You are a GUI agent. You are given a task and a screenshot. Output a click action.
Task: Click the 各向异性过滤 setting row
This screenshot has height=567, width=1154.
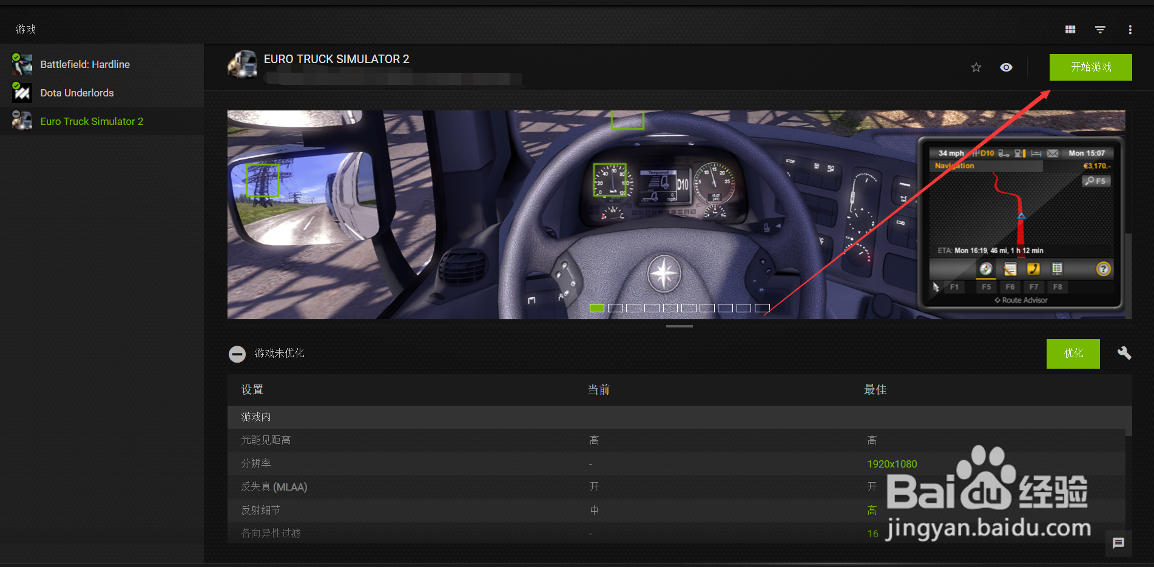[676, 533]
